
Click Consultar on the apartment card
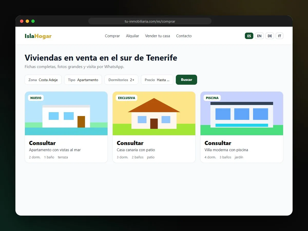coord(42,143)
